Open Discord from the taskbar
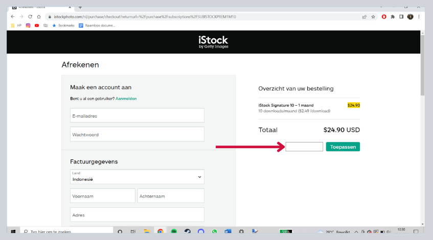Screen dimensions: 433x240 point(201,231)
